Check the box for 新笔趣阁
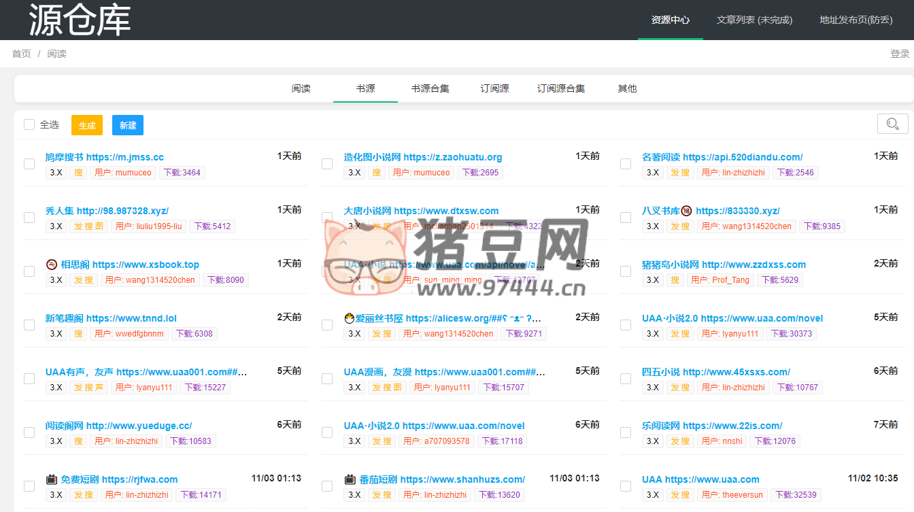The width and height of the screenshot is (914, 512). 29,325
